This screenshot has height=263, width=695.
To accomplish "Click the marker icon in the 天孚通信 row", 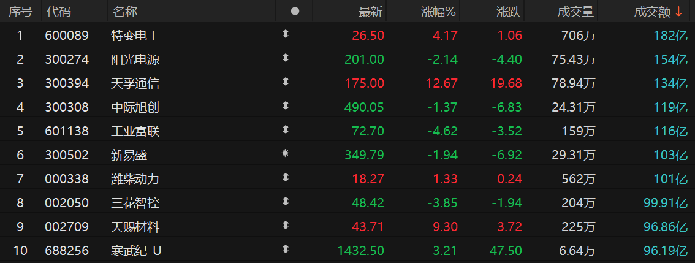I will pos(285,83).
